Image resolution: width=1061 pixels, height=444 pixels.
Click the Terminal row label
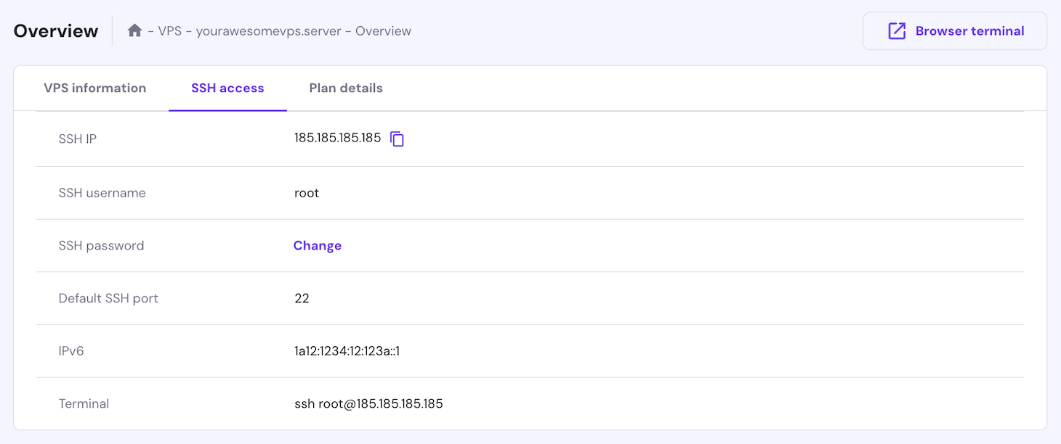tap(84, 403)
